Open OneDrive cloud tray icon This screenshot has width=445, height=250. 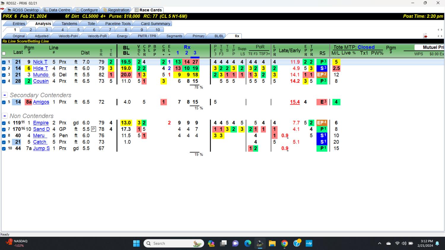coord(389,243)
